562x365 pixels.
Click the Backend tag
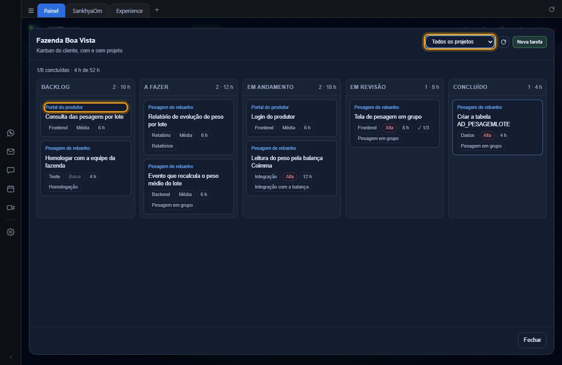(161, 194)
